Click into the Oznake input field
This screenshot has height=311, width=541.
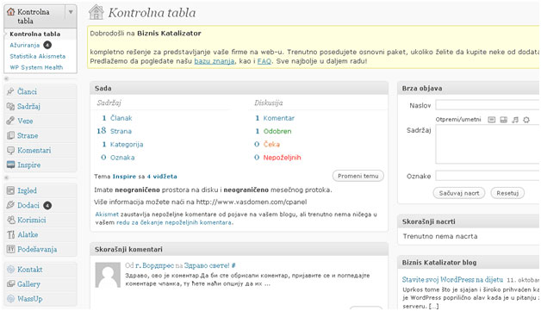(488, 176)
